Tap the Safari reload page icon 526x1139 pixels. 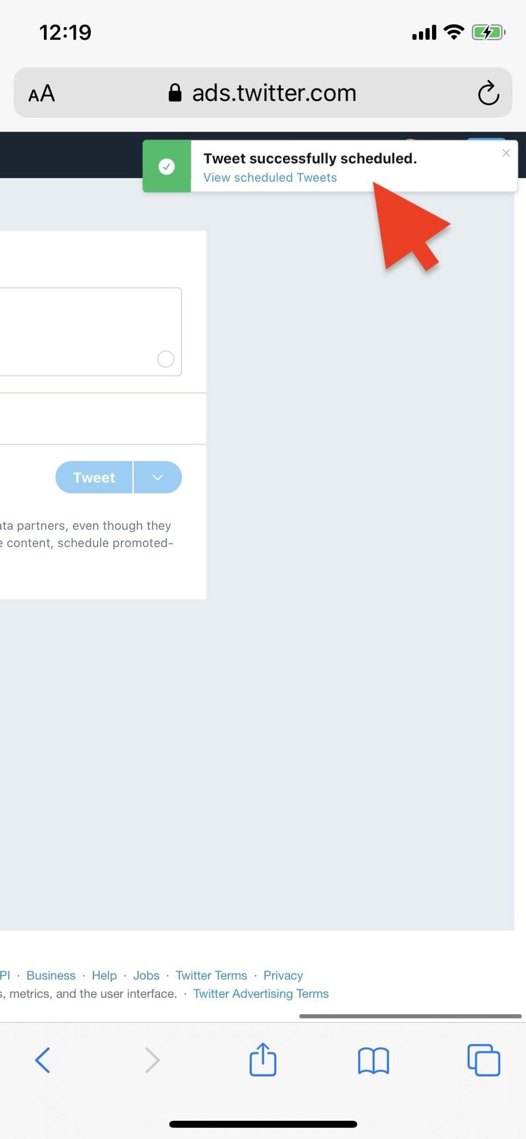pyautogui.click(x=488, y=93)
